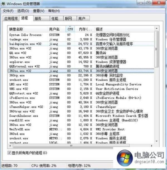Sort by 映像名称 column header
Viewport: 167px width, 170px height.
pyautogui.click(x=28, y=29)
